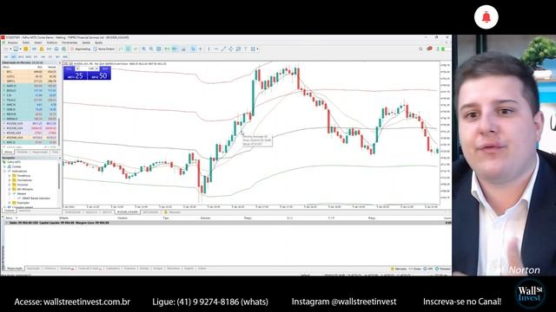Expand the Bill Williams folder
Screen dimensions: 556x312
point(10,189)
